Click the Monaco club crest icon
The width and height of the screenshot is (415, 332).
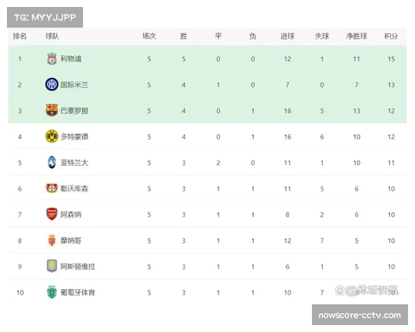coord(52,241)
